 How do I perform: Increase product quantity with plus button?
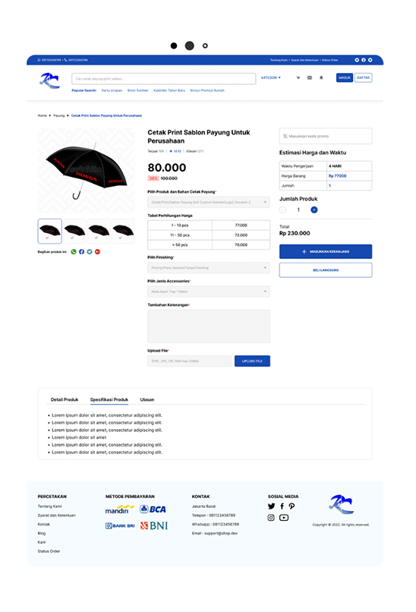click(x=314, y=210)
